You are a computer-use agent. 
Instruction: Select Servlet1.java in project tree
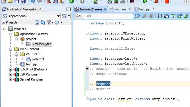[x=42, y=44]
